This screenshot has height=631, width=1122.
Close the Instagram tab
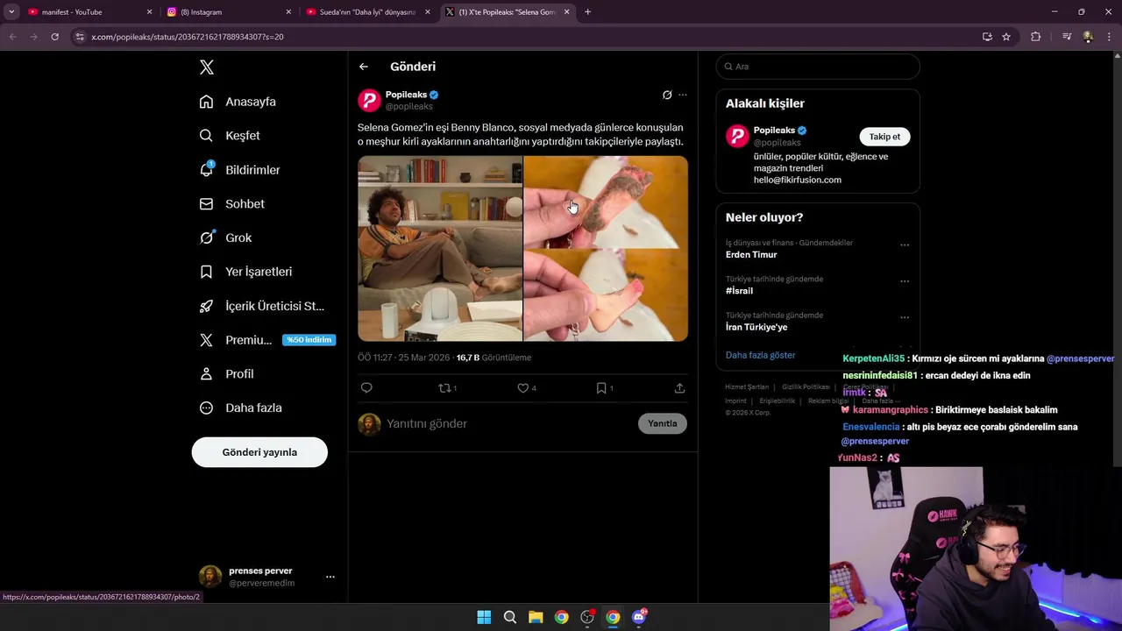pyautogui.click(x=288, y=12)
